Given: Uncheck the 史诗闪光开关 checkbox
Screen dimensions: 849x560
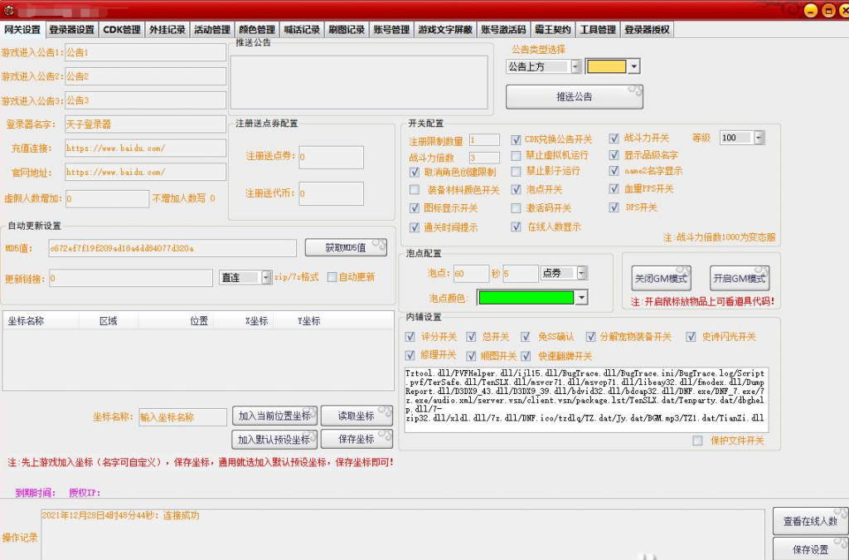Looking at the screenshot, I should [x=691, y=337].
